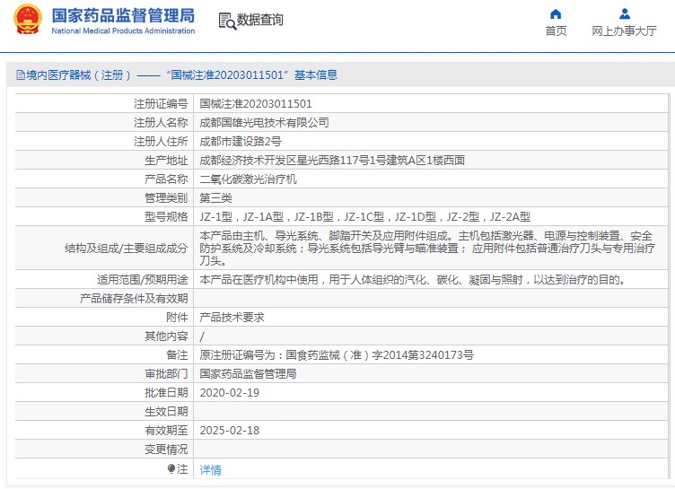Go to 首页 link text

point(556,31)
